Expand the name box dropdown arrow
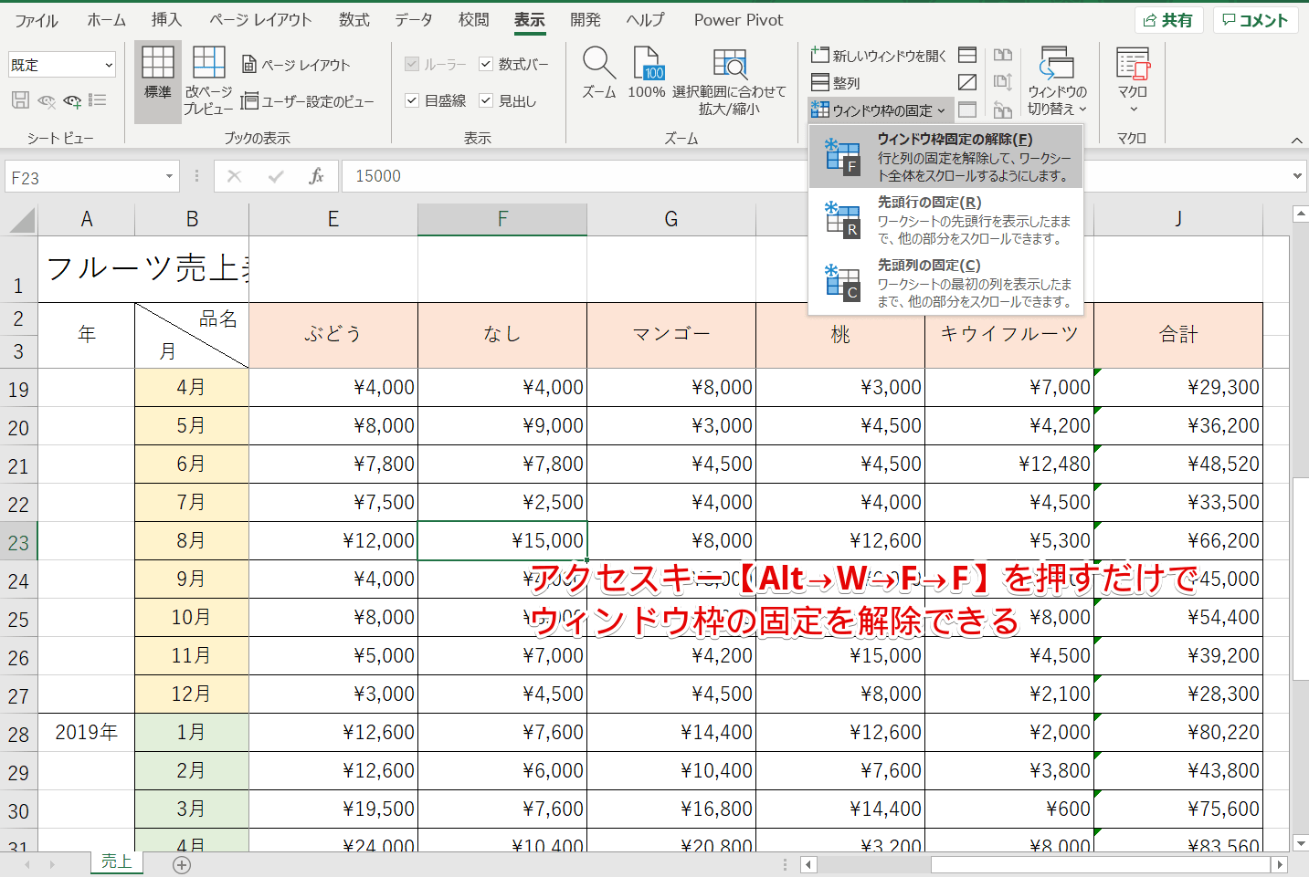Viewport: 1309px width, 877px height. coord(168,175)
